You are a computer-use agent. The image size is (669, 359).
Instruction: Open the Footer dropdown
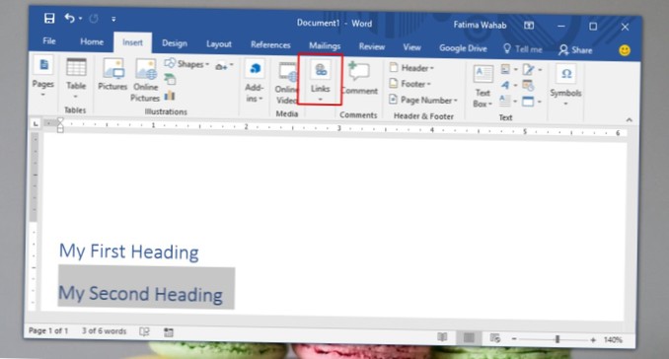click(x=410, y=84)
